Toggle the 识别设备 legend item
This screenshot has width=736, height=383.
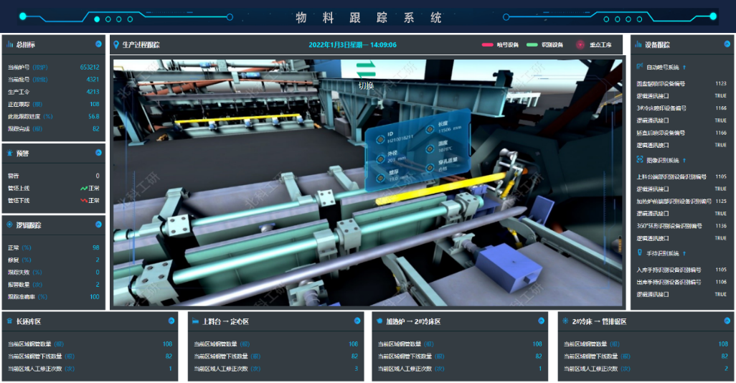[544, 44]
